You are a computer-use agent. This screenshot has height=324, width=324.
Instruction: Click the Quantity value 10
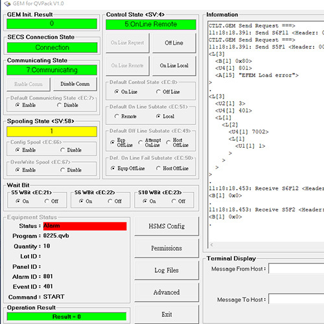coord(47,246)
